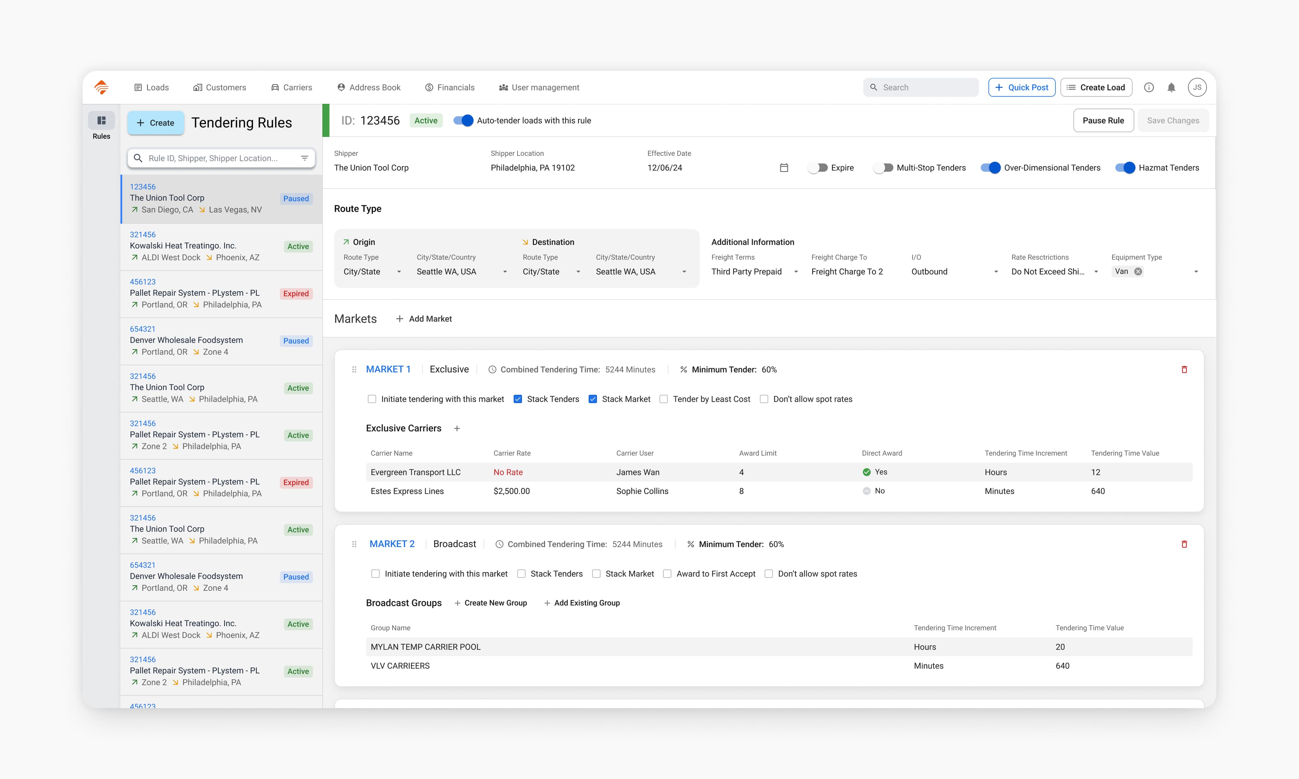This screenshot has height=779, width=1299.
Task: Uncheck Market 1 Stack Market
Action: point(593,399)
